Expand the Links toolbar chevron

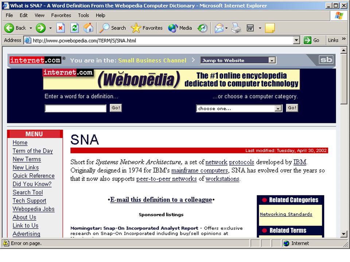[344, 39]
